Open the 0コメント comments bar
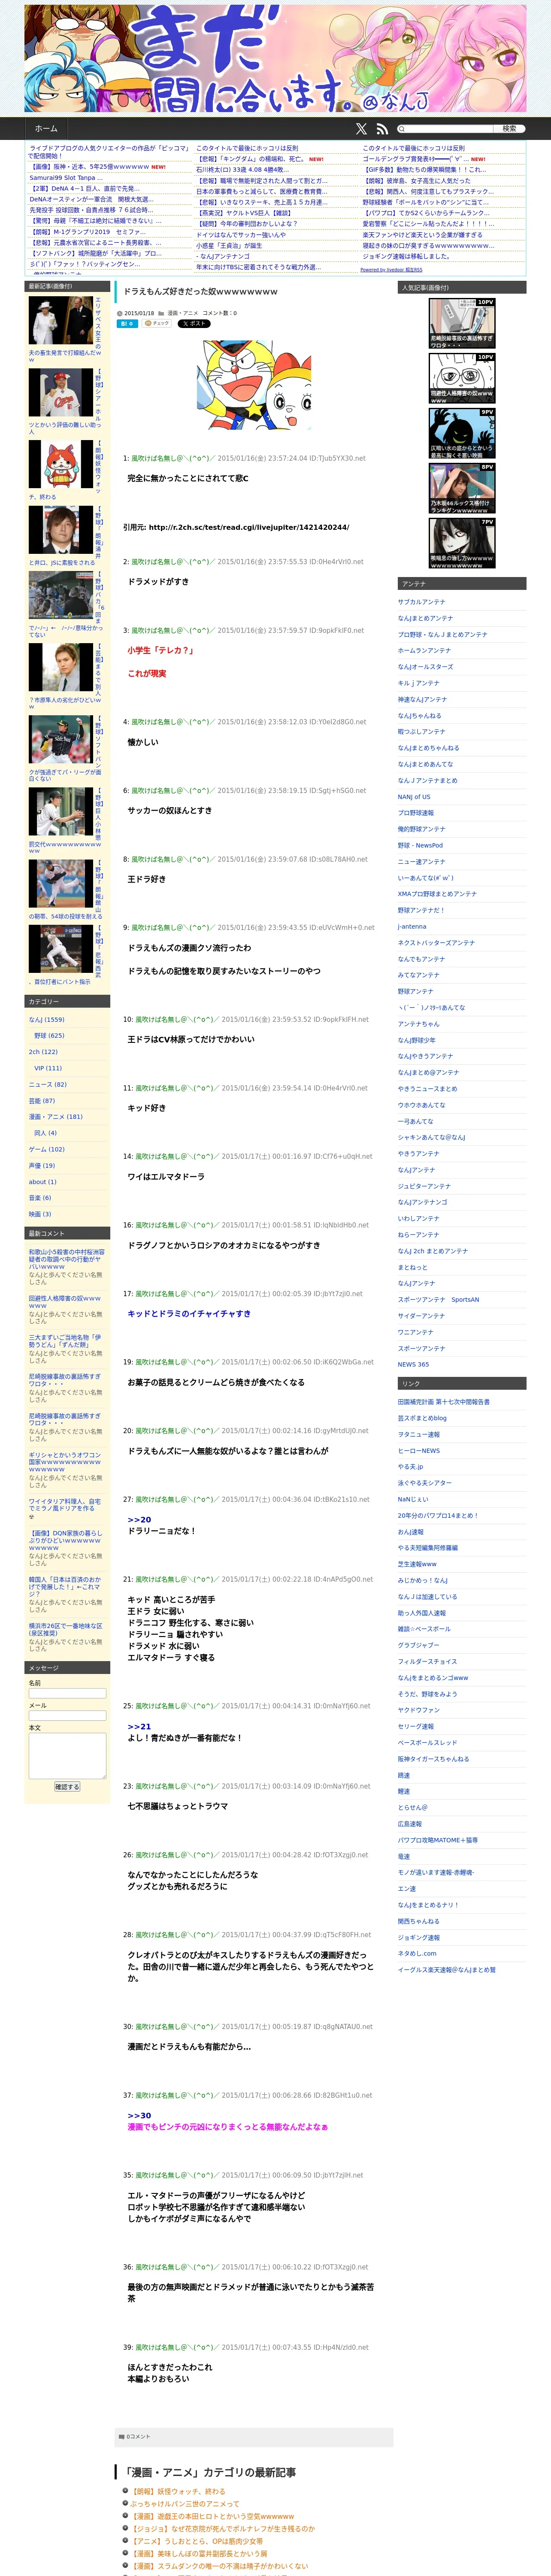Viewport: 551px width, 2576px height. click(255, 2436)
